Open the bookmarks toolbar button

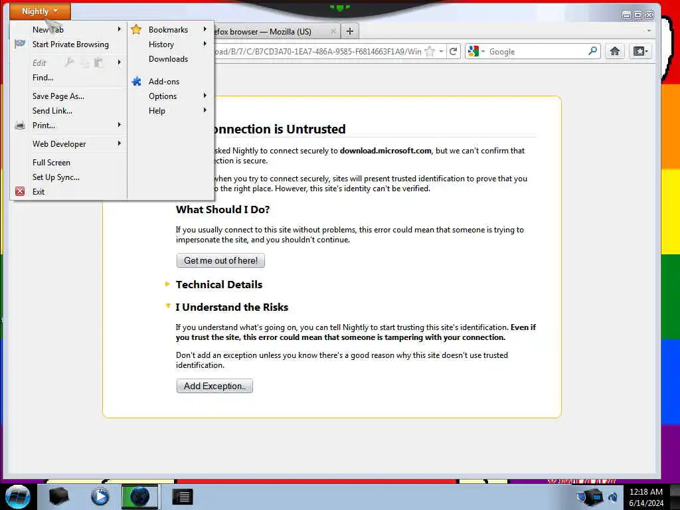click(x=640, y=52)
